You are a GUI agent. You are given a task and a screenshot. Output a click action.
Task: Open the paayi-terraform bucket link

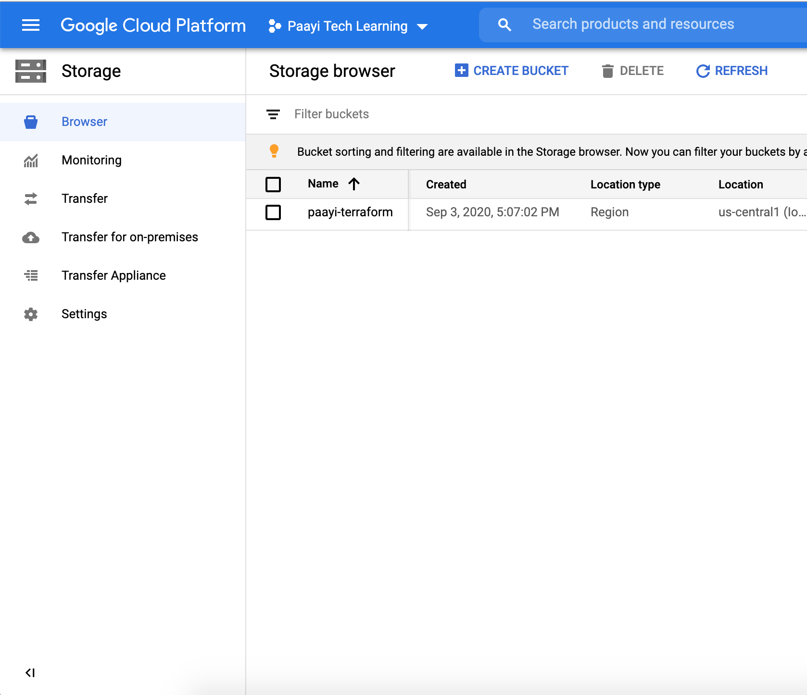pos(350,212)
